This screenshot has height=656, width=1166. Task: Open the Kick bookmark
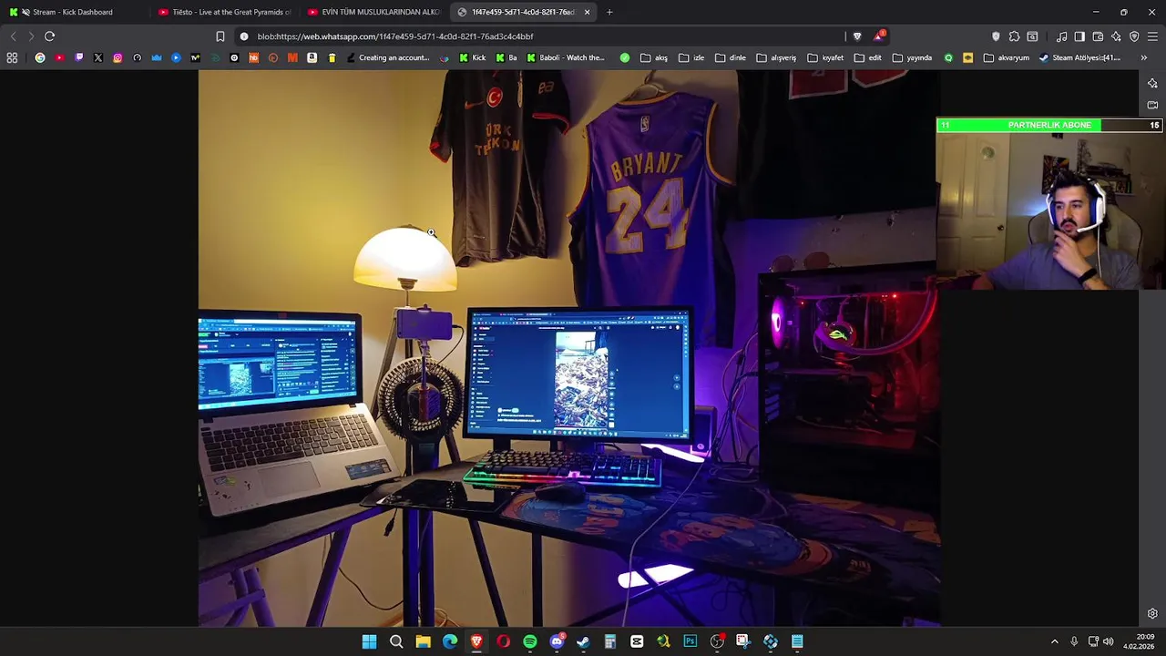pos(473,57)
